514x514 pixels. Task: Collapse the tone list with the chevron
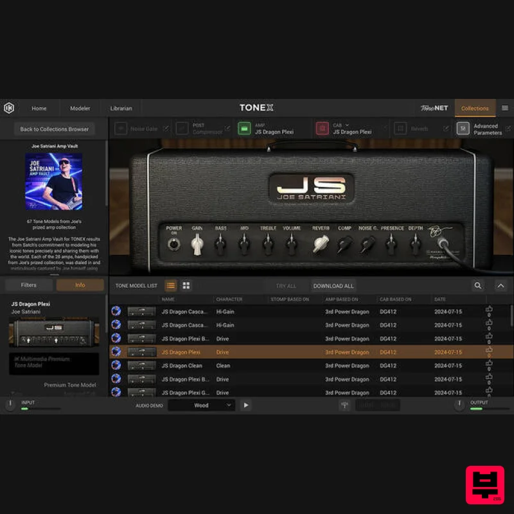click(501, 285)
